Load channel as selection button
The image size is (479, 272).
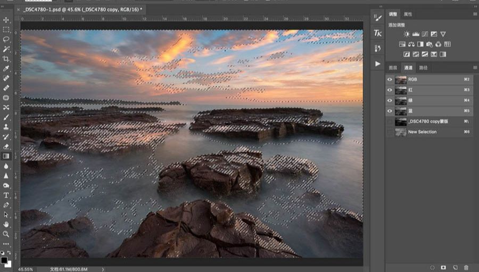pyautogui.click(x=432, y=268)
